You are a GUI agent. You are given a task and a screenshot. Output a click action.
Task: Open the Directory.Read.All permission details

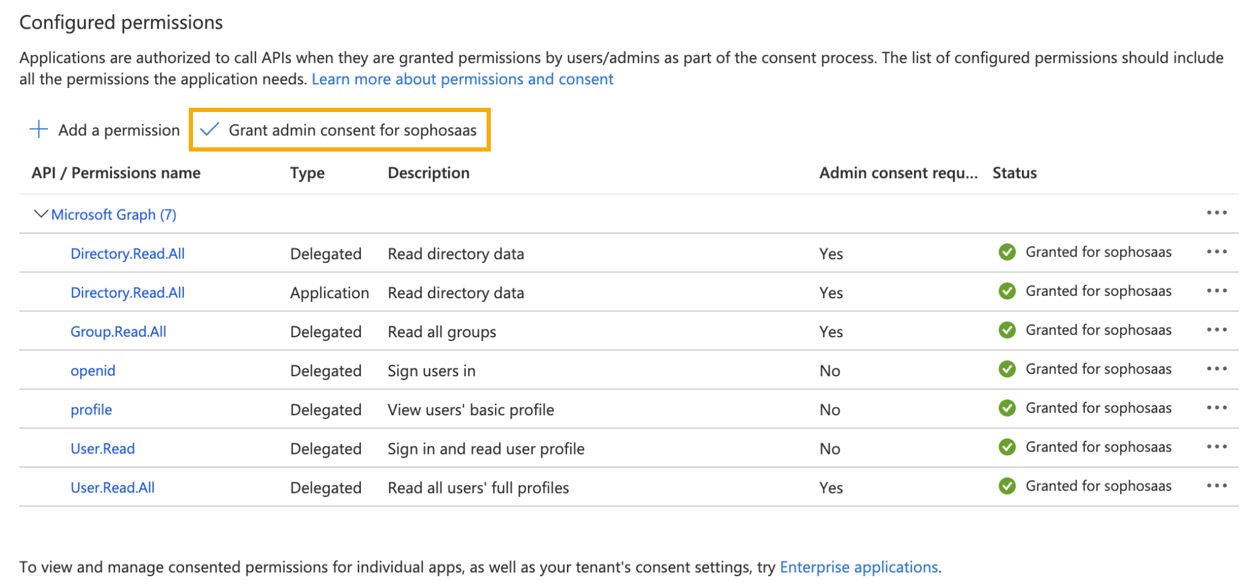pos(127,252)
